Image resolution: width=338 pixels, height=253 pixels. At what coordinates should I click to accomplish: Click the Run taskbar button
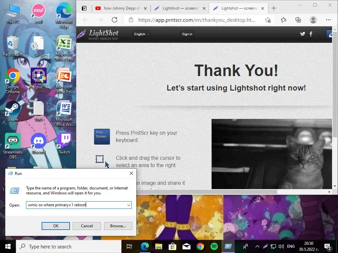pos(228,246)
